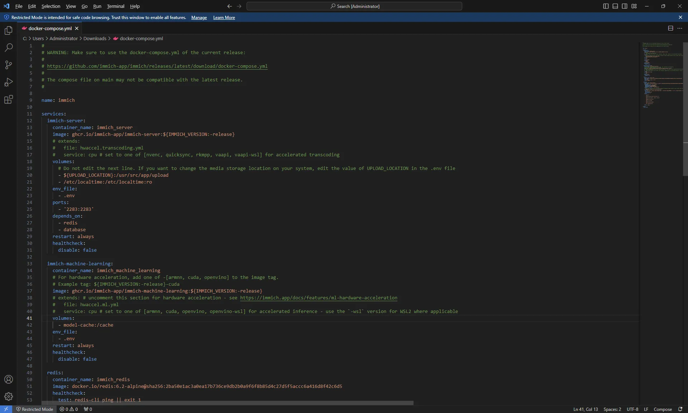Screen dimensions: 688x413
Task: Open Run and Debug view
Action: [x=8, y=82]
